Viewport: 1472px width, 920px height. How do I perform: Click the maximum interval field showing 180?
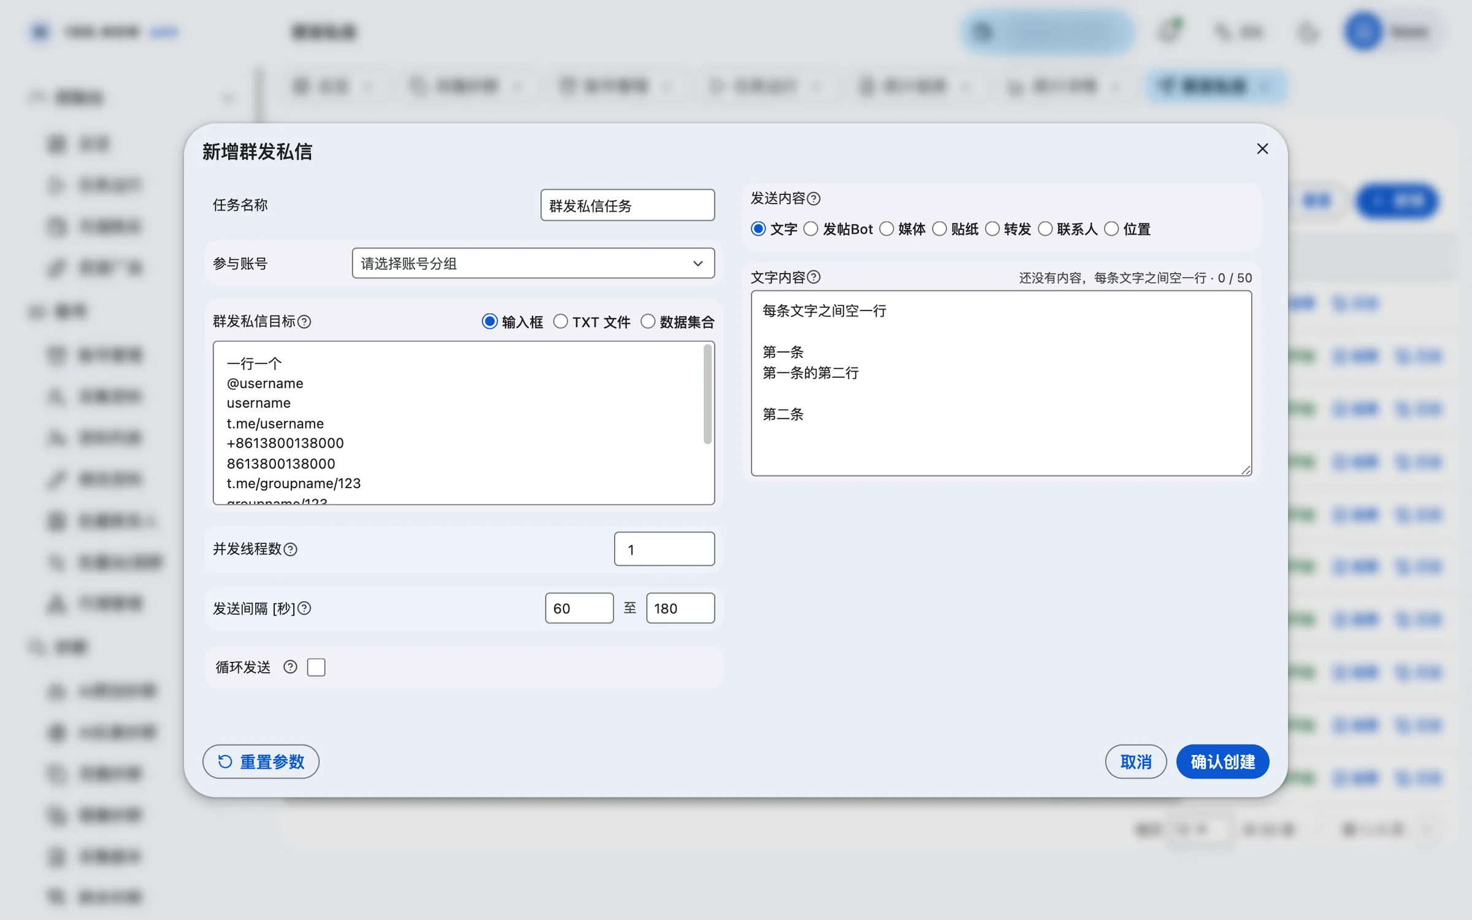[x=680, y=608]
